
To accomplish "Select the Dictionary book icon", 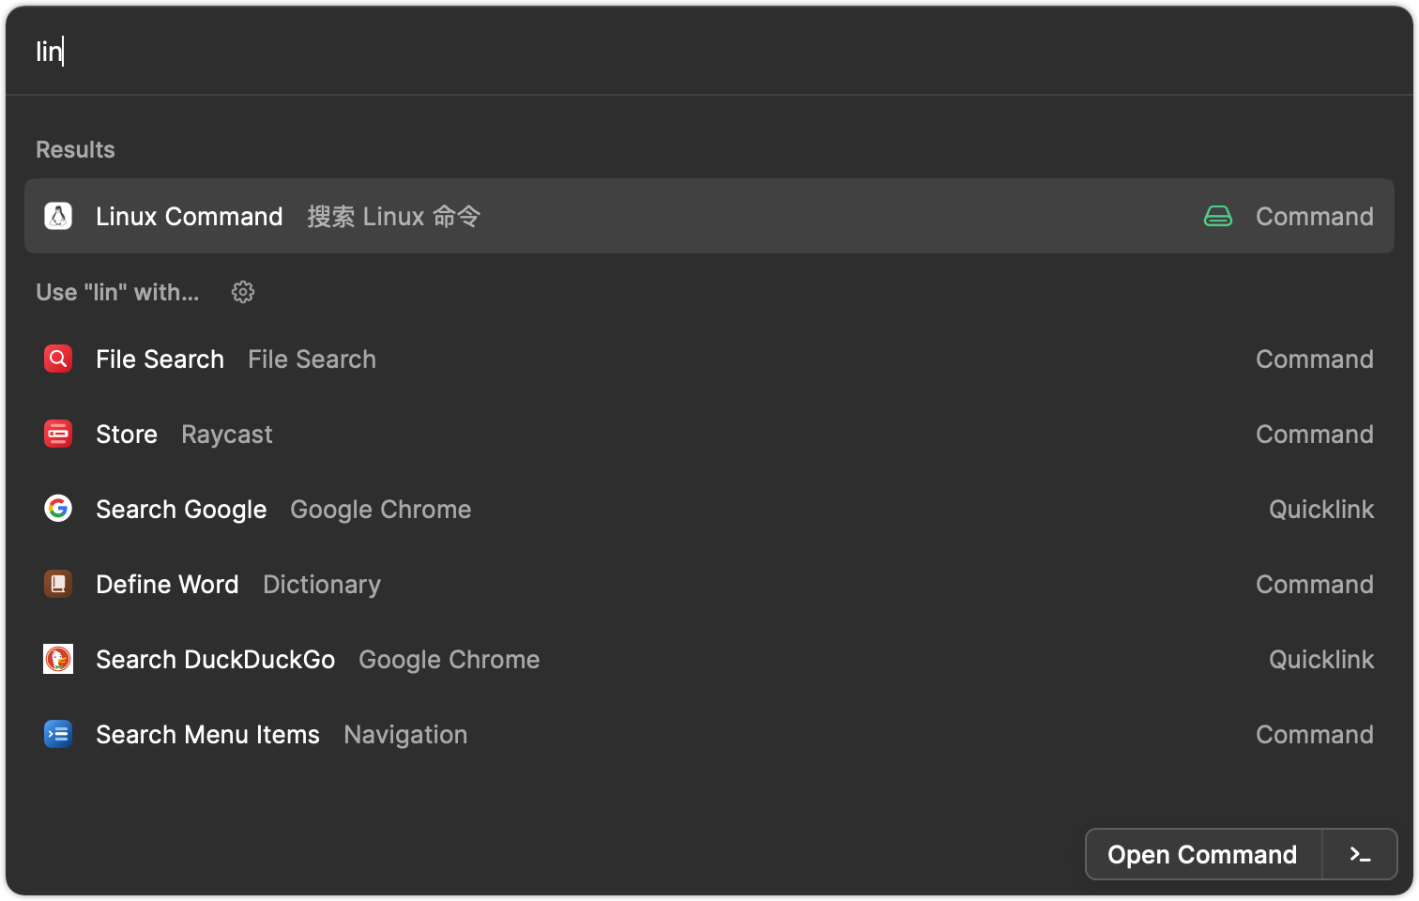I will pyautogui.click(x=57, y=584).
